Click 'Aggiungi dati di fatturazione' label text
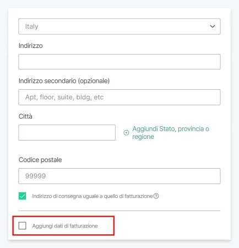Viewport: 239px width, 248px height. 65,226
